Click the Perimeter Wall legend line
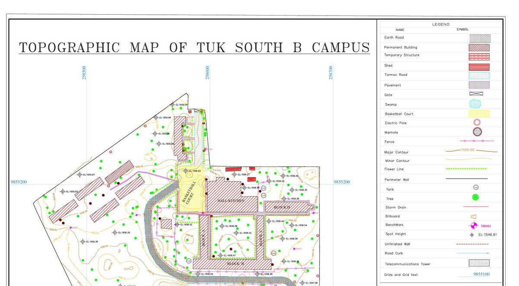 467,179
